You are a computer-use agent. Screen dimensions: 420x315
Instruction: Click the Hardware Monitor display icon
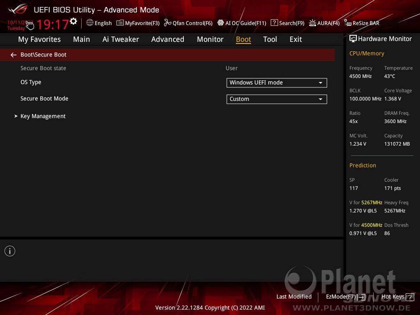(x=353, y=39)
